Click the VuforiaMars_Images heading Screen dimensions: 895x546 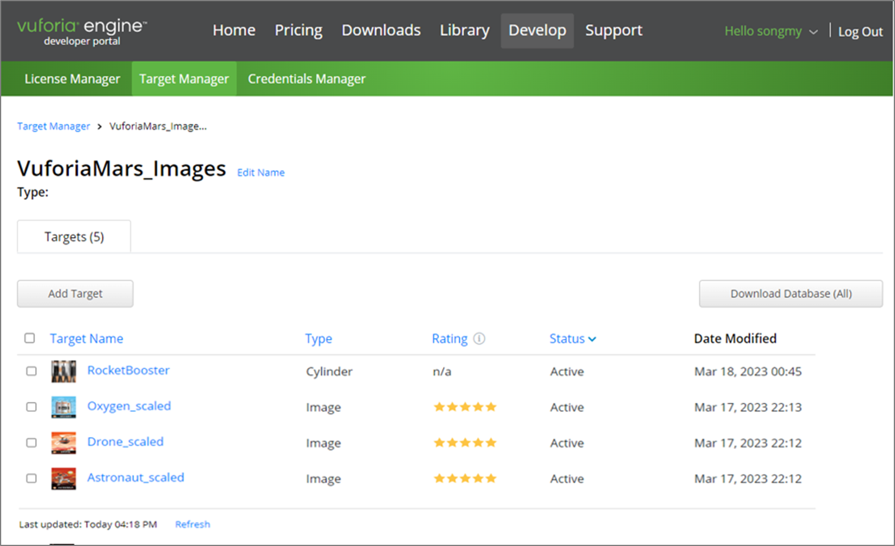pos(122,169)
